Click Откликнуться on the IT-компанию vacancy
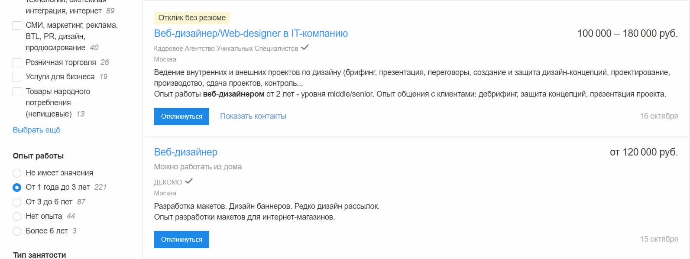This screenshot has width=690, height=259. [x=181, y=116]
